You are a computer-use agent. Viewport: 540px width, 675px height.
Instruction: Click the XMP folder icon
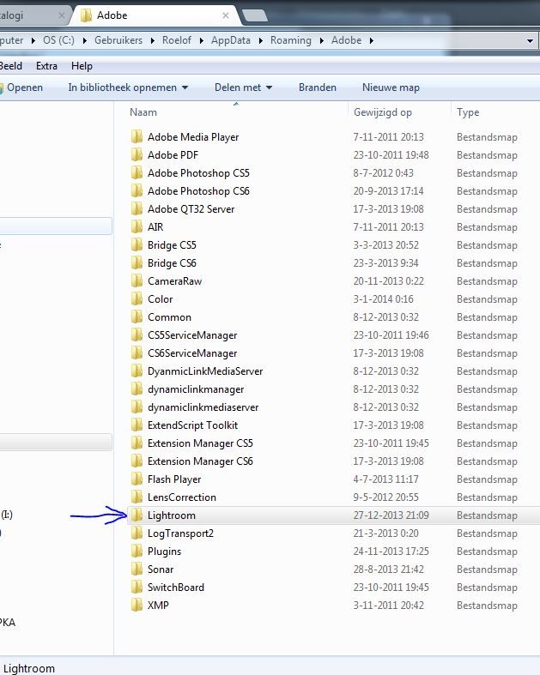tap(137, 606)
